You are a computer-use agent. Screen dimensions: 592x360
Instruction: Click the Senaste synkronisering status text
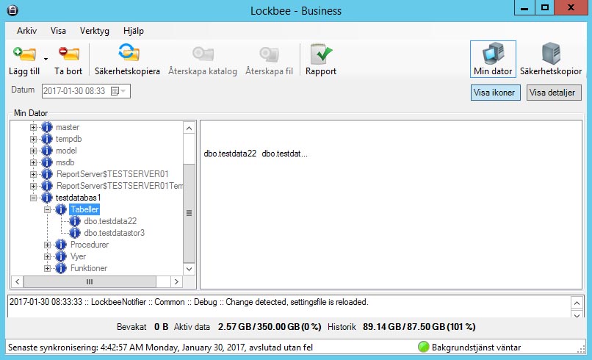(x=160, y=348)
